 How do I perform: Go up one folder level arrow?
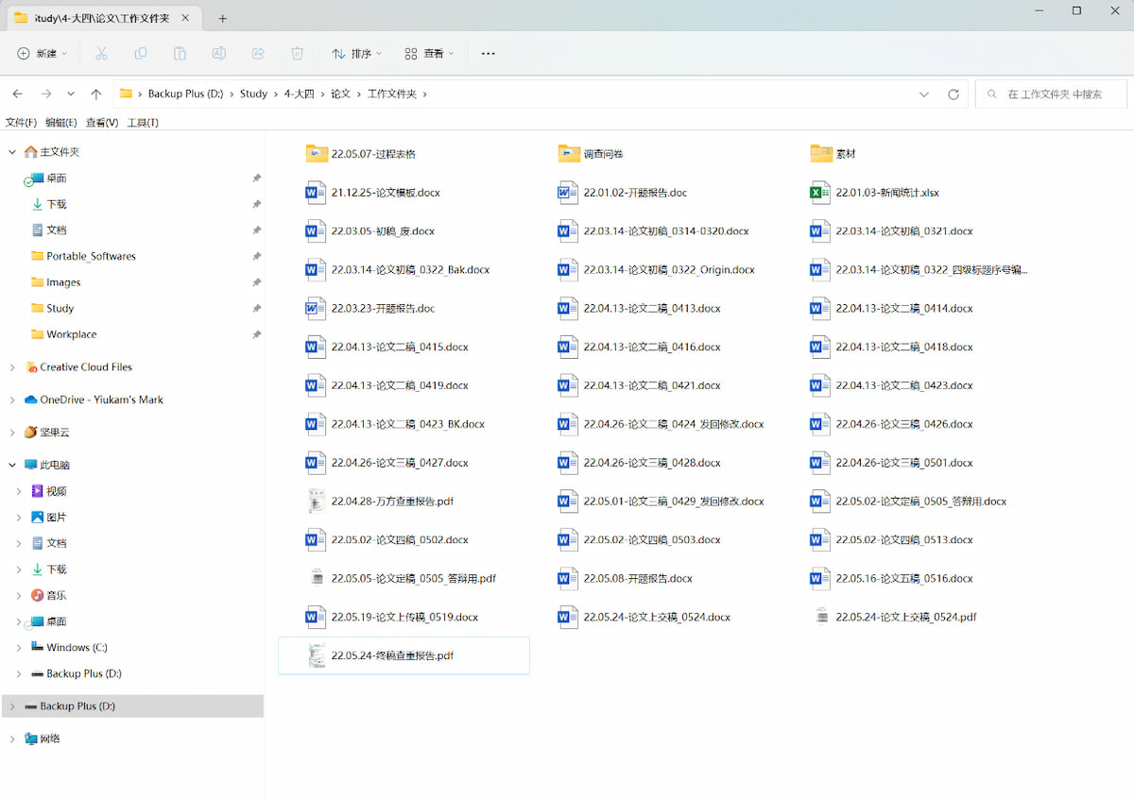pos(95,94)
